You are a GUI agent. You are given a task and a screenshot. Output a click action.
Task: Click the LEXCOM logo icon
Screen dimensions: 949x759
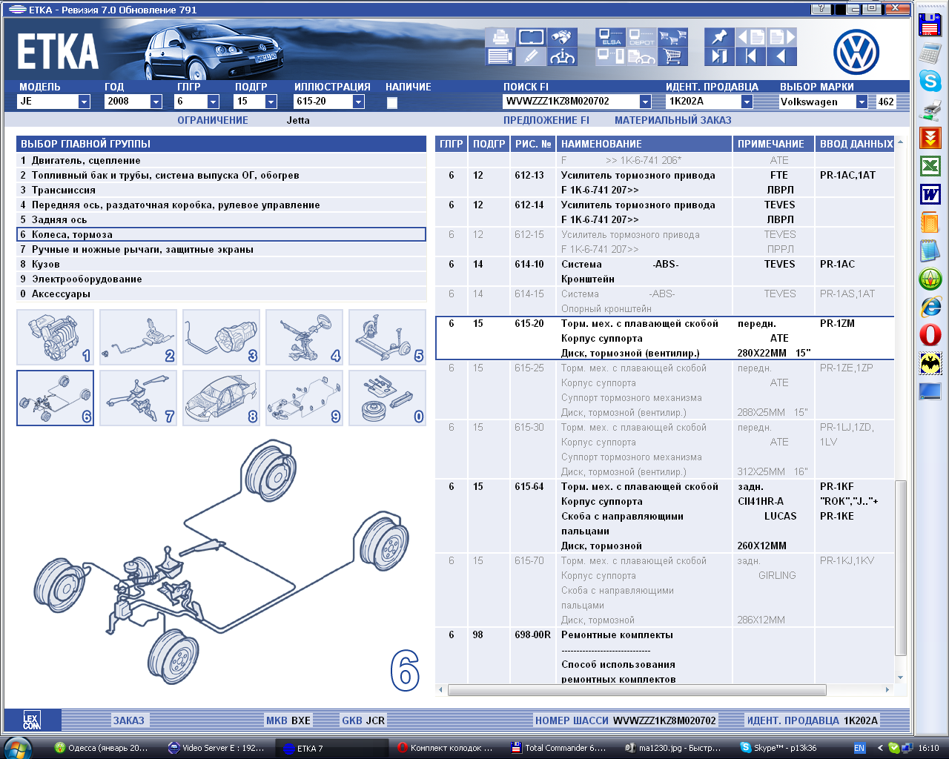point(31,720)
